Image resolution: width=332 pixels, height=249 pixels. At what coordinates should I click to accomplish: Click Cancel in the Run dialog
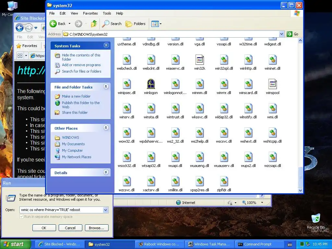click(x=70, y=228)
